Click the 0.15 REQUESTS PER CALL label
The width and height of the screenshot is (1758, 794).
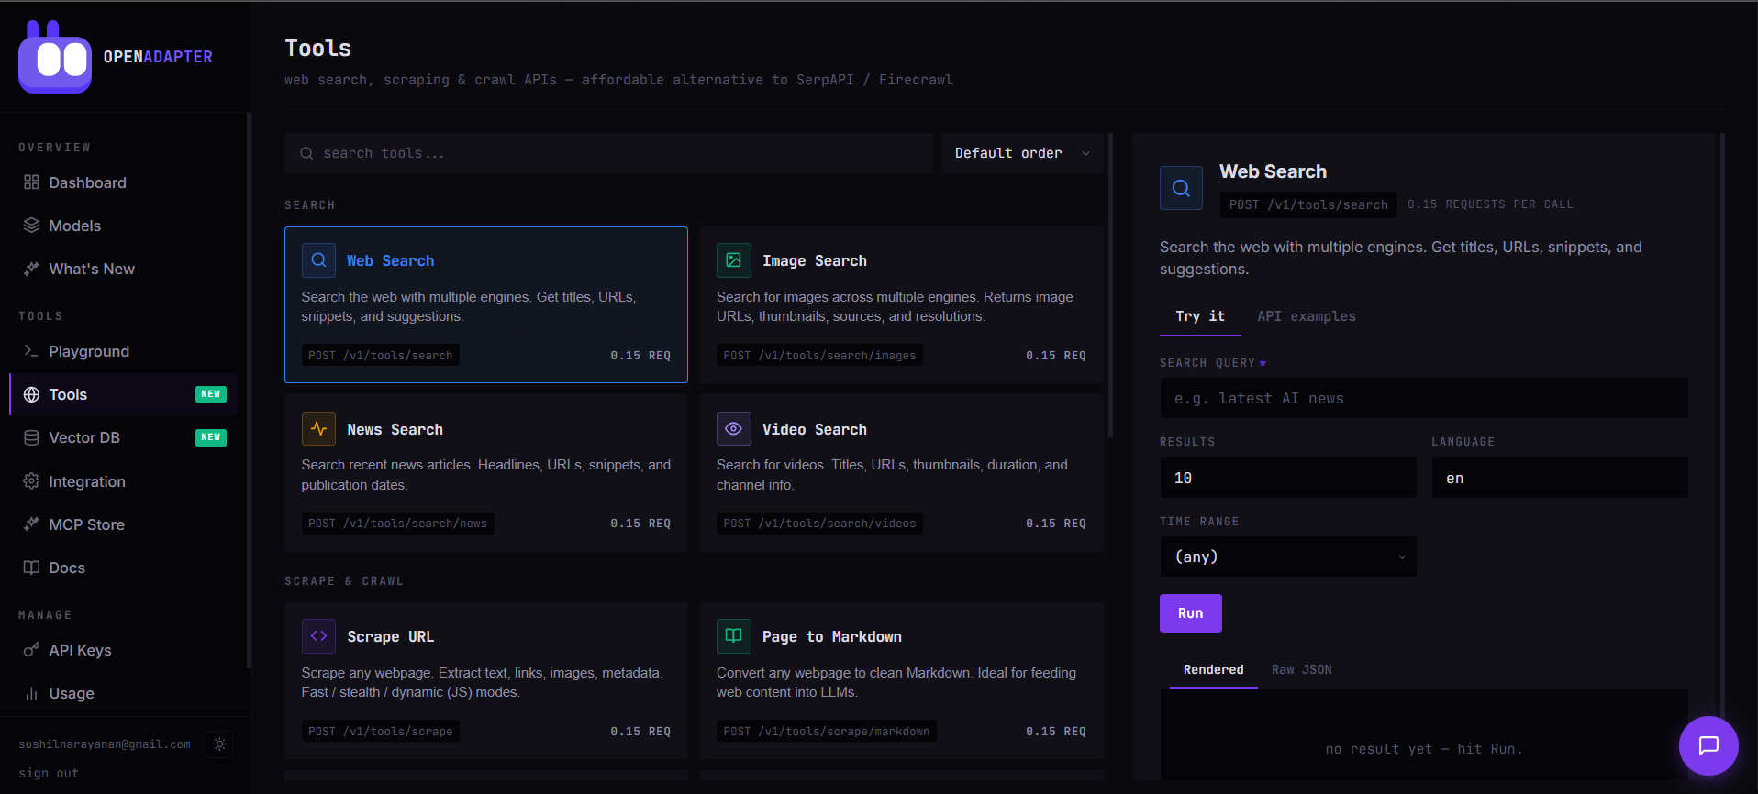(x=1490, y=204)
